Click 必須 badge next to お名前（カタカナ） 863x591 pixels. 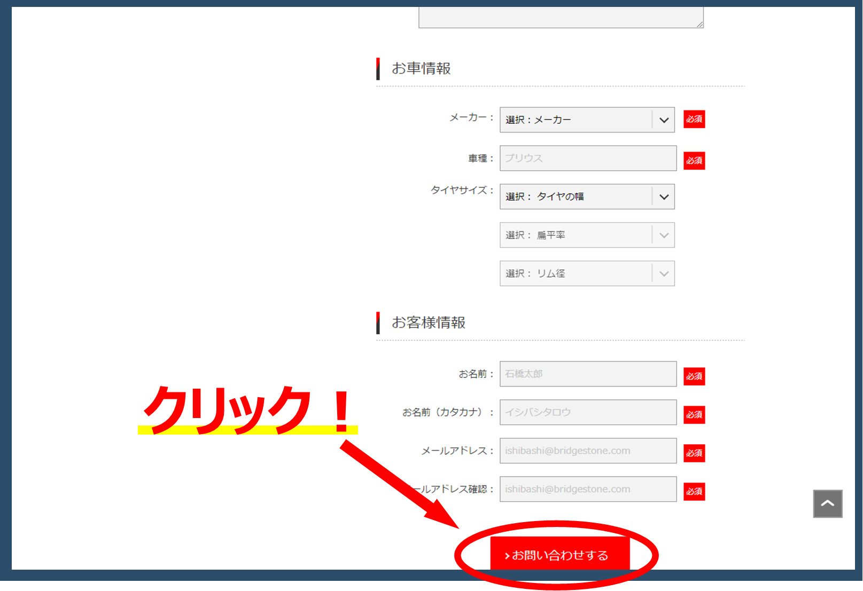click(694, 415)
